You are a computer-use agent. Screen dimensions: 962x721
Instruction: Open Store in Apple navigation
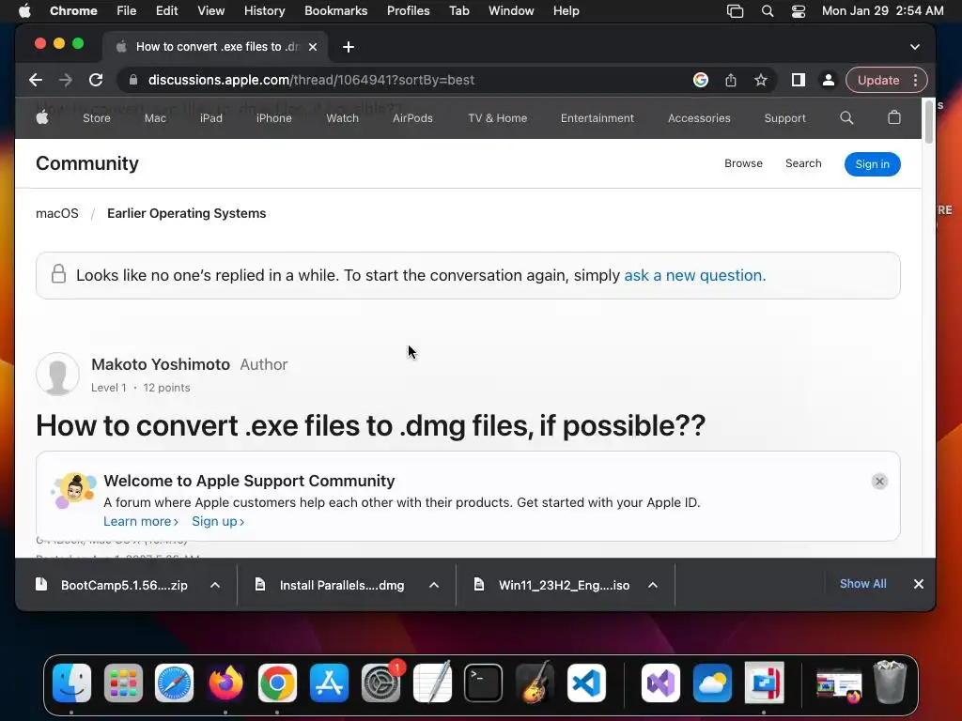[x=97, y=117]
